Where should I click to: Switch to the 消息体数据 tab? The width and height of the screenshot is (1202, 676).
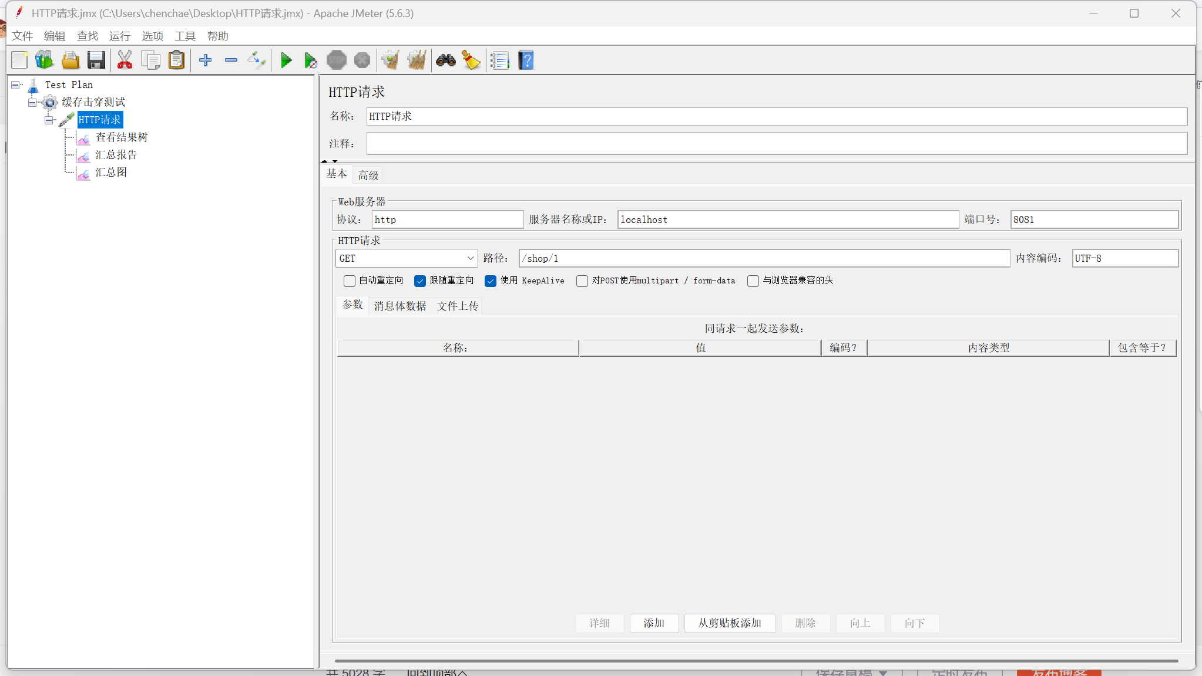pos(399,306)
